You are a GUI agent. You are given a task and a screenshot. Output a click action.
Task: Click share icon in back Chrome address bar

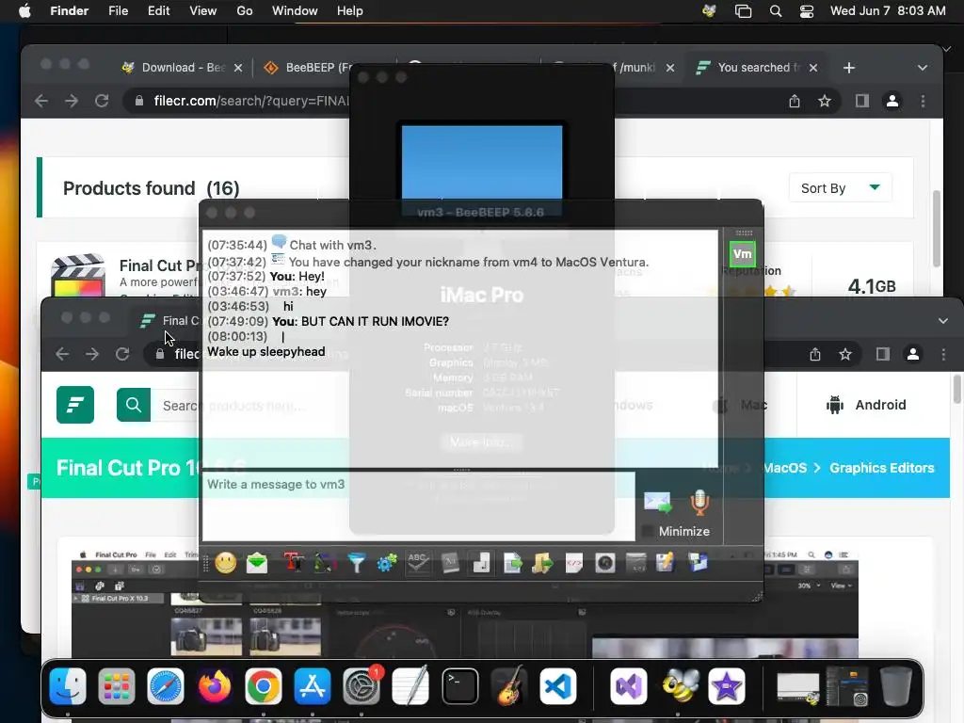click(795, 101)
